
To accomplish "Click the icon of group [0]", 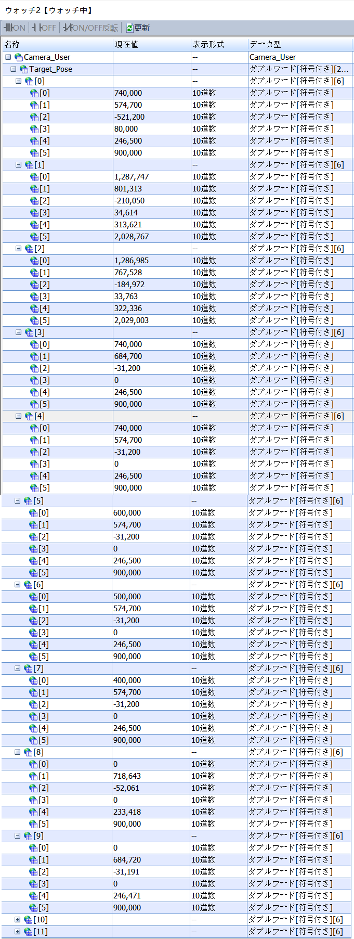I will [29, 81].
